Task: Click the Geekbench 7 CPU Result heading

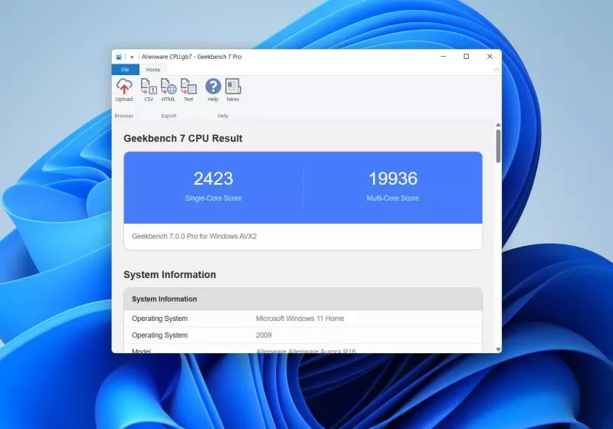Action: click(x=183, y=139)
